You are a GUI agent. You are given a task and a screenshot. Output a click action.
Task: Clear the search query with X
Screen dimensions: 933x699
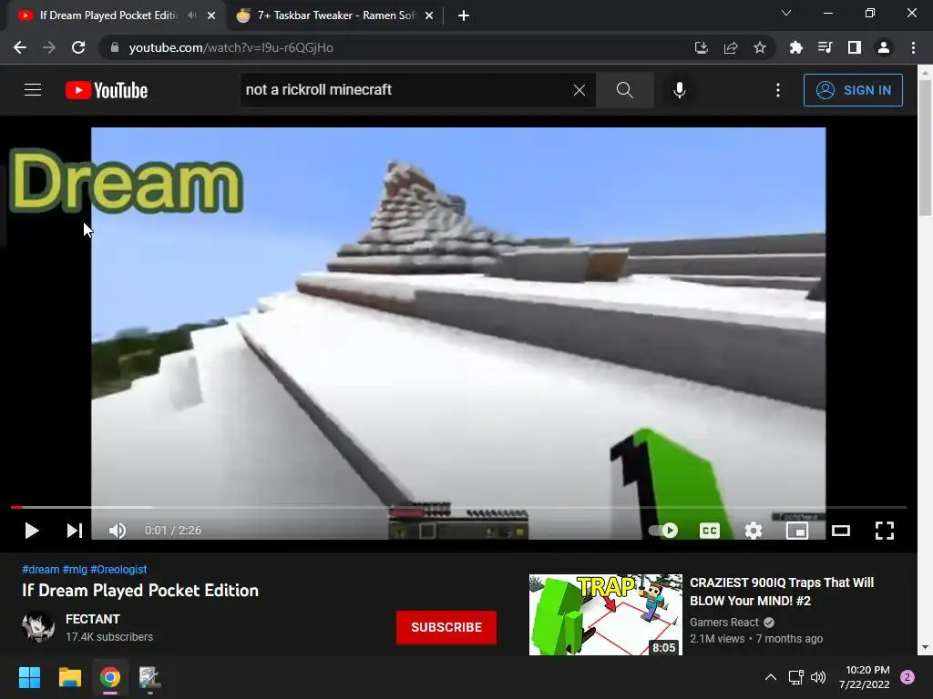579,90
